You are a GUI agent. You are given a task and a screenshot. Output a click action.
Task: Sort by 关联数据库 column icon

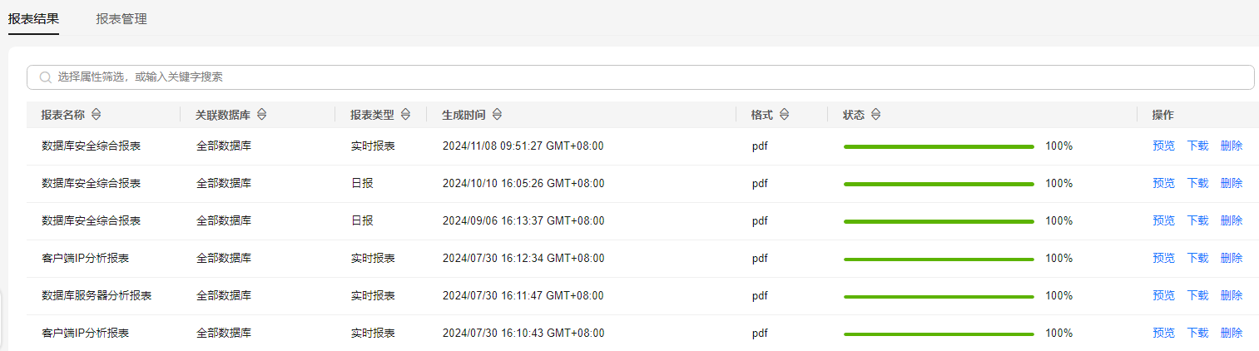[262, 115]
